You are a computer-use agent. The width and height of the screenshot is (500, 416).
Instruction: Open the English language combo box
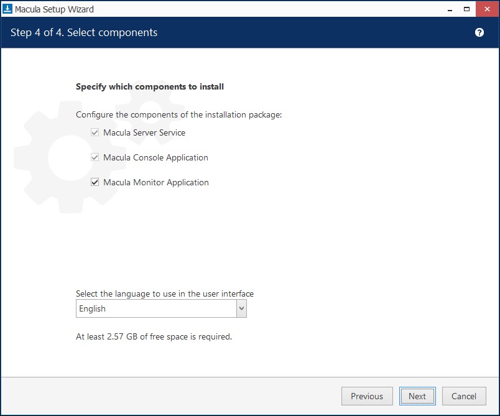pyautogui.click(x=155, y=308)
